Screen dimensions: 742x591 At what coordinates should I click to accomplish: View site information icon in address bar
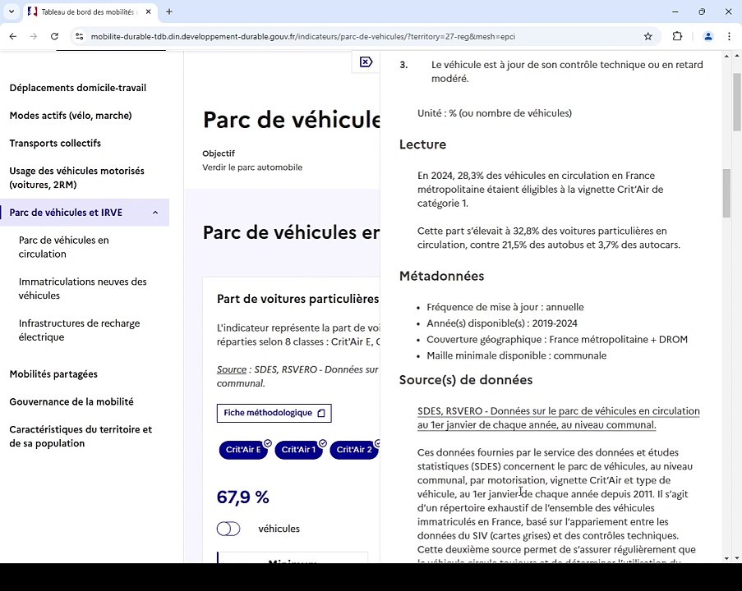[79, 36]
